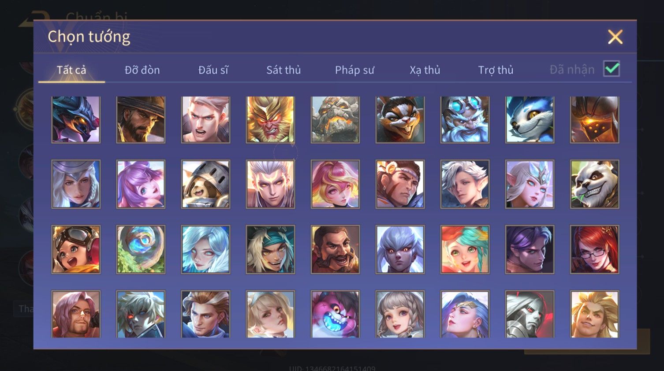Pick the rock golem hero portrait
The image size is (664, 371).
335,119
